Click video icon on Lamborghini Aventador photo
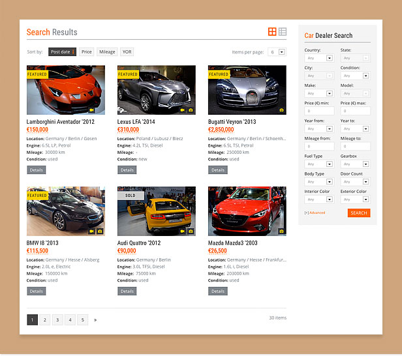 (x=92, y=110)
